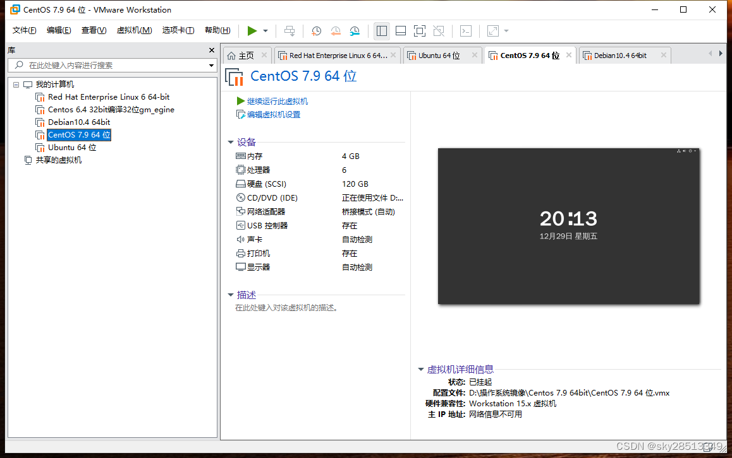Viewport: 732px width, 458px height.
Task: Open the 选项卡(T) menu
Action: tap(178, 30)
